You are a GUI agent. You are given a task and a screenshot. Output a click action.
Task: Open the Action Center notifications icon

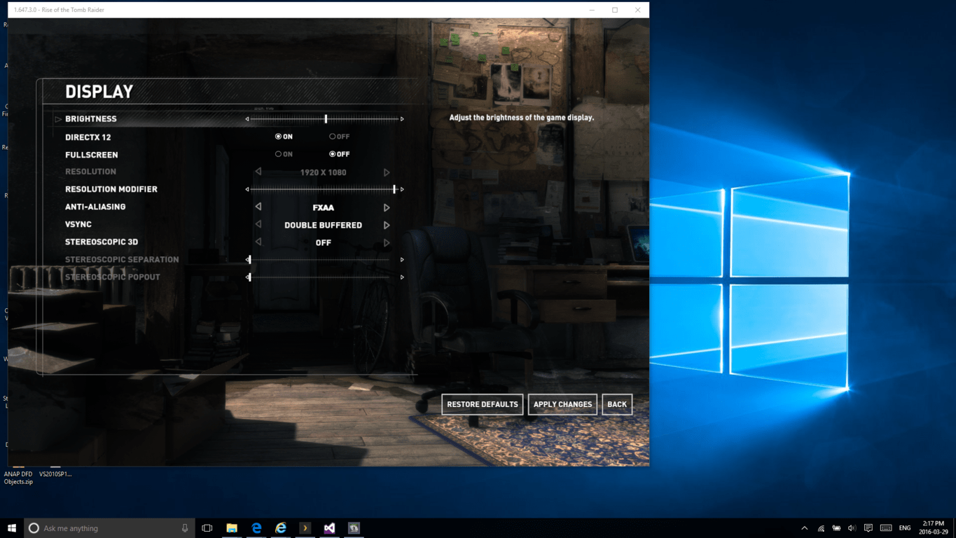click(x=868, y=528)
